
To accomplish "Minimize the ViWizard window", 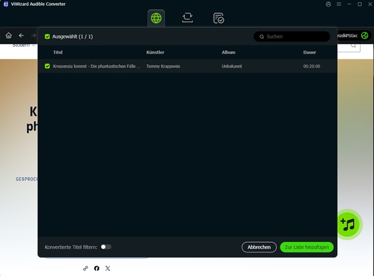I will tap(349, 4).
